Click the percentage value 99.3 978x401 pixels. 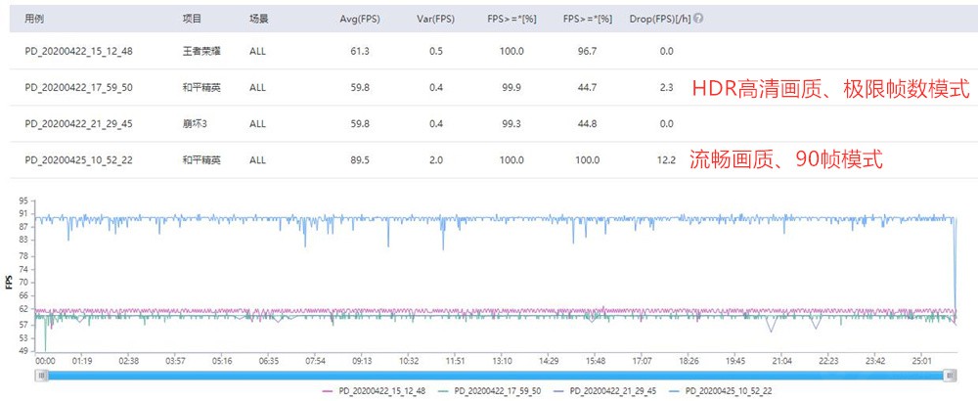point(511,123)
